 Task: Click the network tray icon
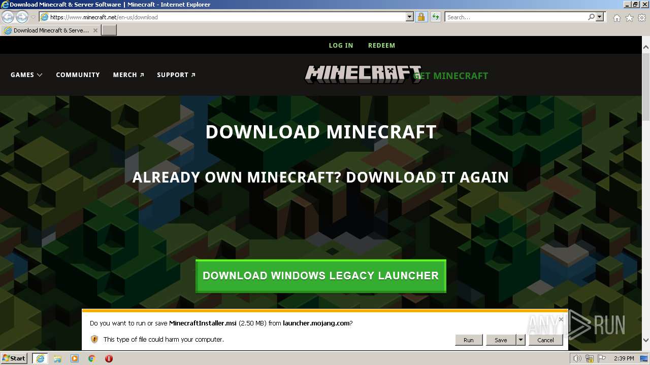coord(591,358)
